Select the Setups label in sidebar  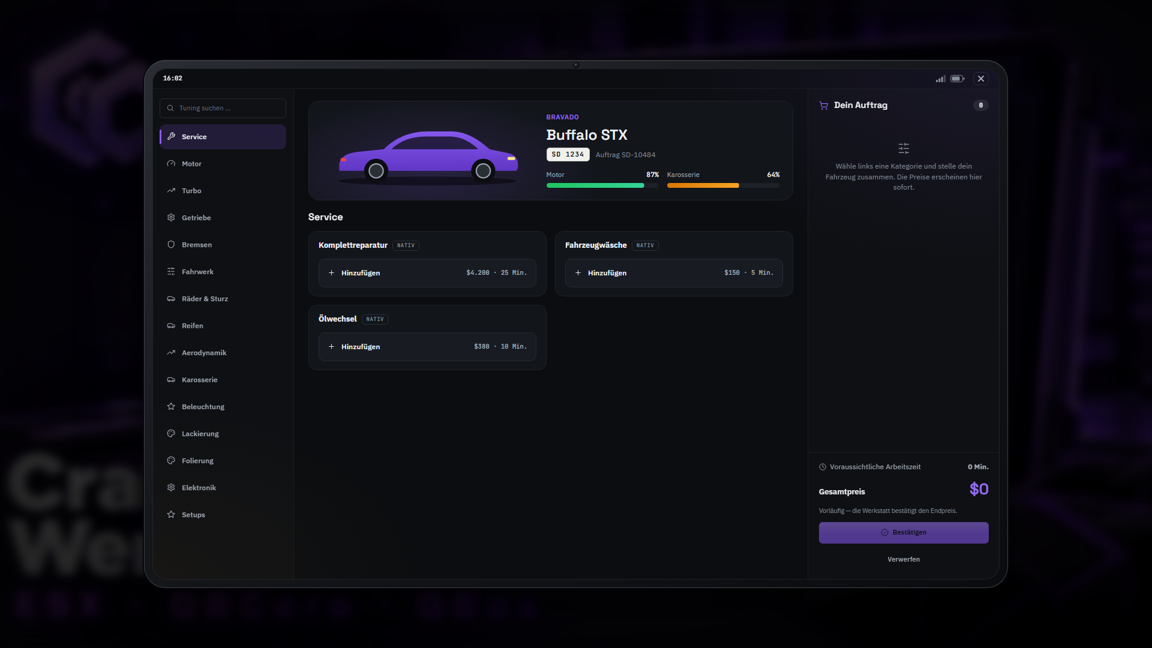point(193,515)
